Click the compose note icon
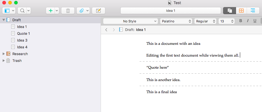 (x=99, y=11)
